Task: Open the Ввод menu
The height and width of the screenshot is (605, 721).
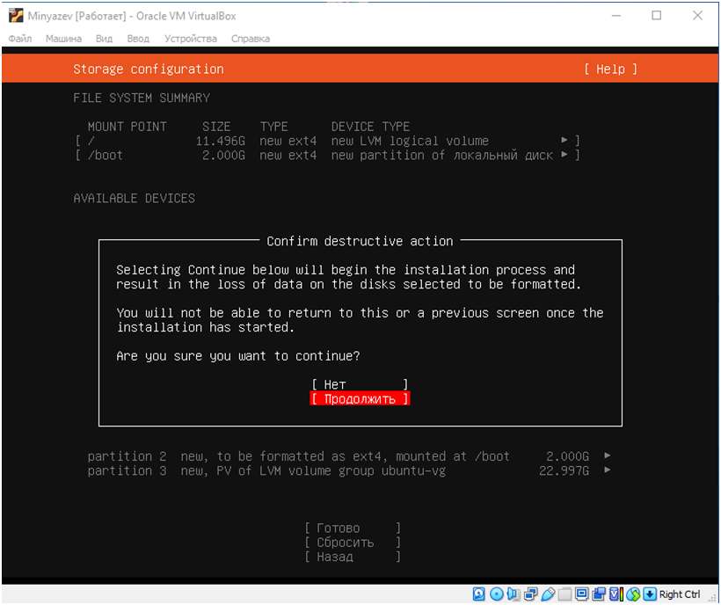Action: [x=138, y=39]
